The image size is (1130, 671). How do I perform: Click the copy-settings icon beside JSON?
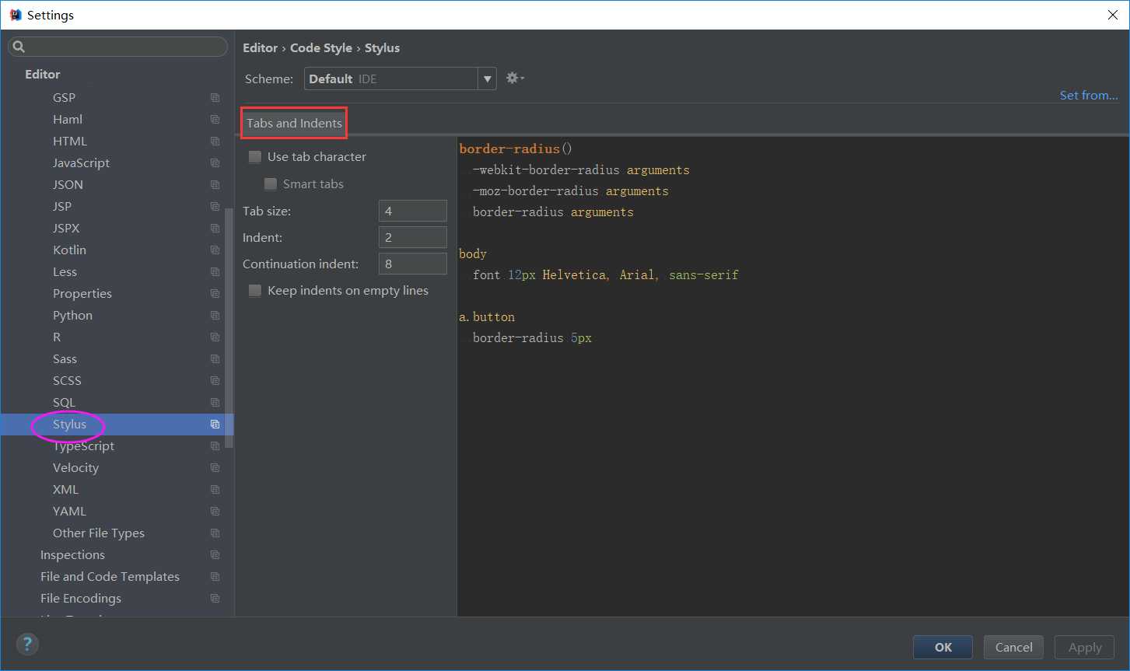pyautogui.click(x=215, y=185)
